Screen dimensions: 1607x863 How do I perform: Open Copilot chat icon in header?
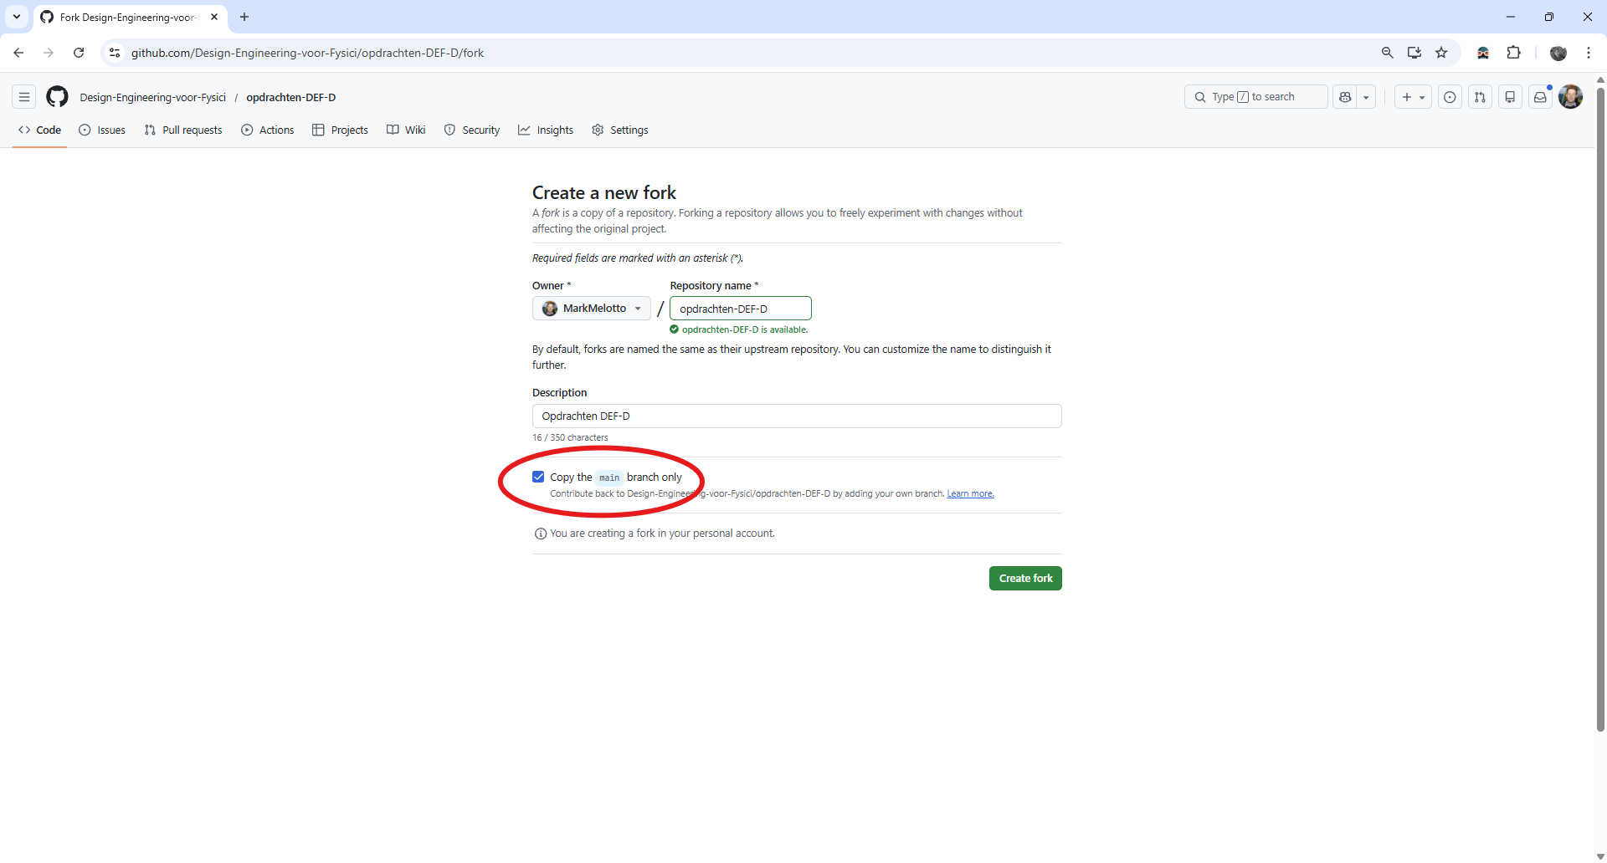pos(1345,97)
